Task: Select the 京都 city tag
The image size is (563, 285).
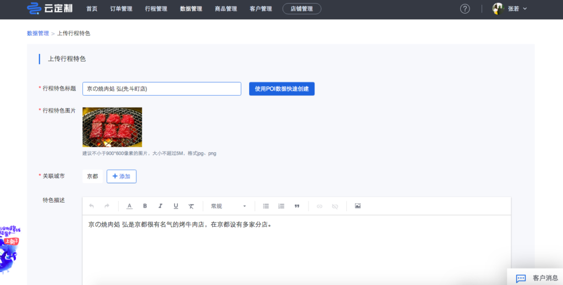Action: point(92,176)
